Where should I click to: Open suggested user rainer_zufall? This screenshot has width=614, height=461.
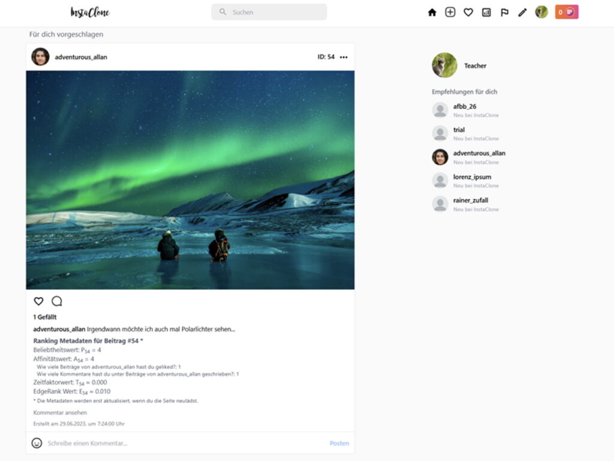[471, 200]
